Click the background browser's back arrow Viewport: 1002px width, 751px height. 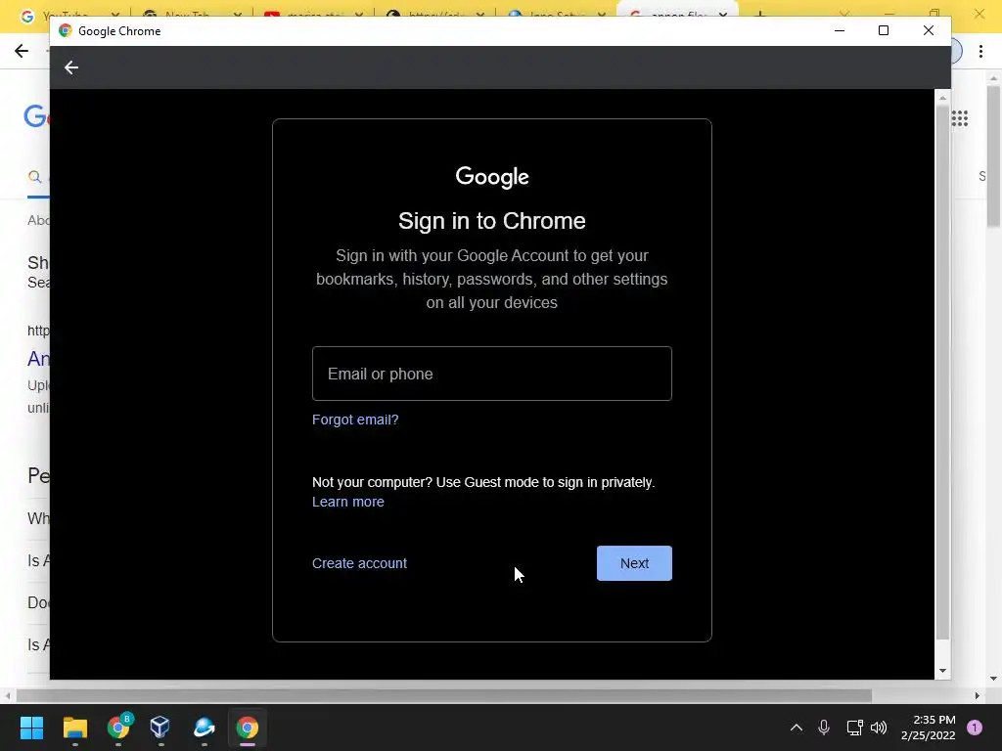pos(22,51)
